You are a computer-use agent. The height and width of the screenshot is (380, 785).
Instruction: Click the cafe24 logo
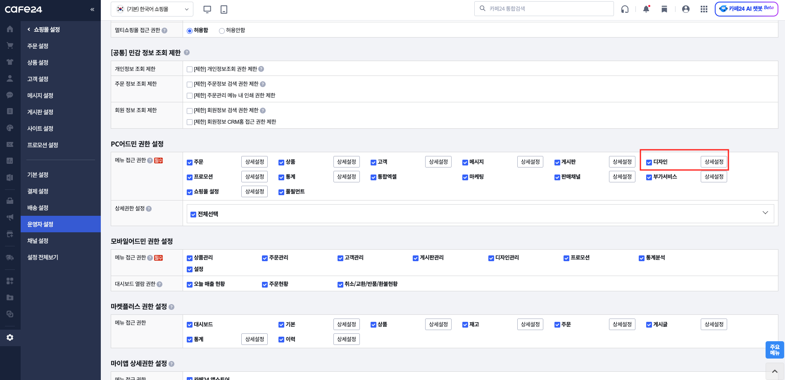pyautogui.click(x=24, y=9)
